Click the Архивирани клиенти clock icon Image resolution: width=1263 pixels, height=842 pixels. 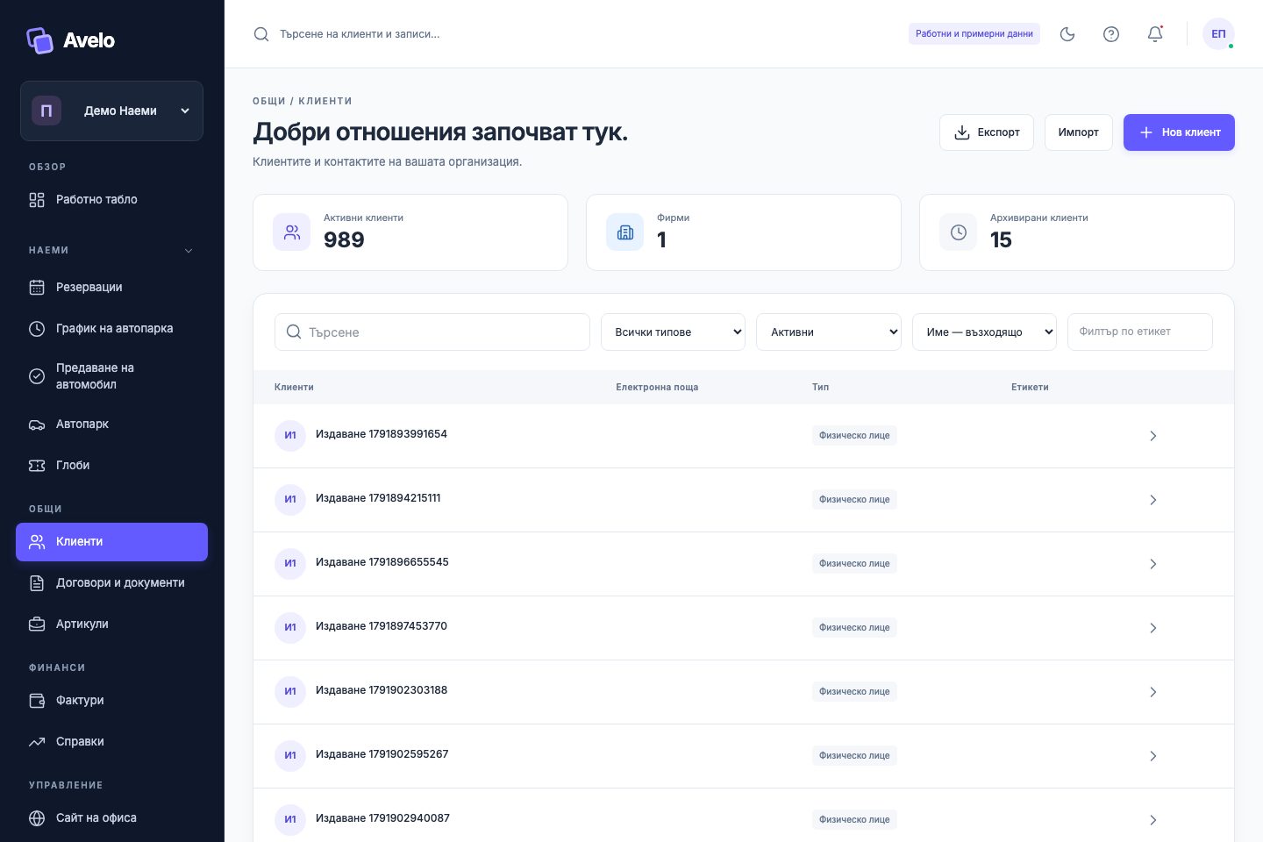click(x=959, y=232)
